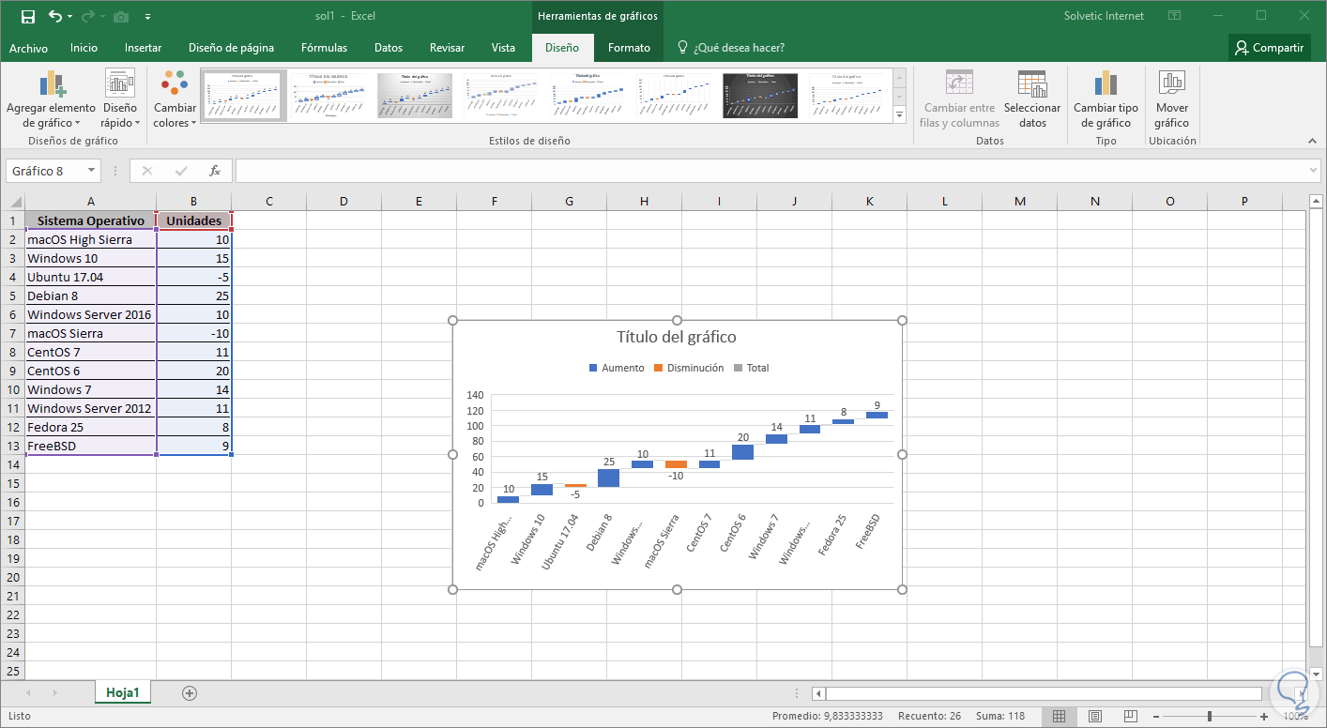Screen dimensions: 1327x728
Task: Open the Diseño rápido dropdown
Action: point(120,99)
